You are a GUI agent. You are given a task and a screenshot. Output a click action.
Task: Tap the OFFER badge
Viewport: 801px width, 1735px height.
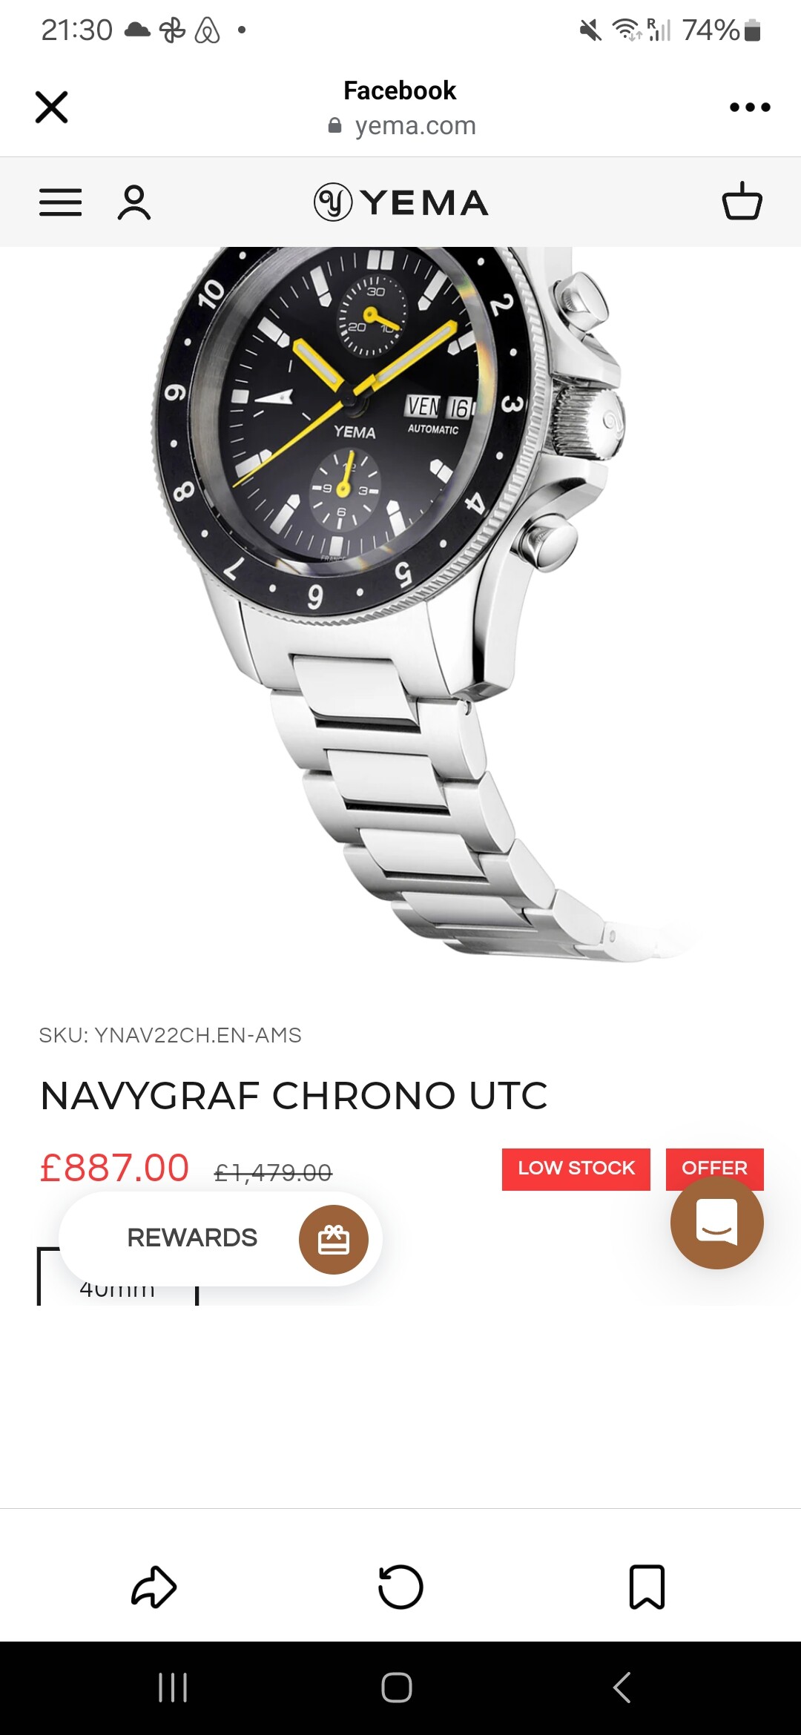(715, 1164)
